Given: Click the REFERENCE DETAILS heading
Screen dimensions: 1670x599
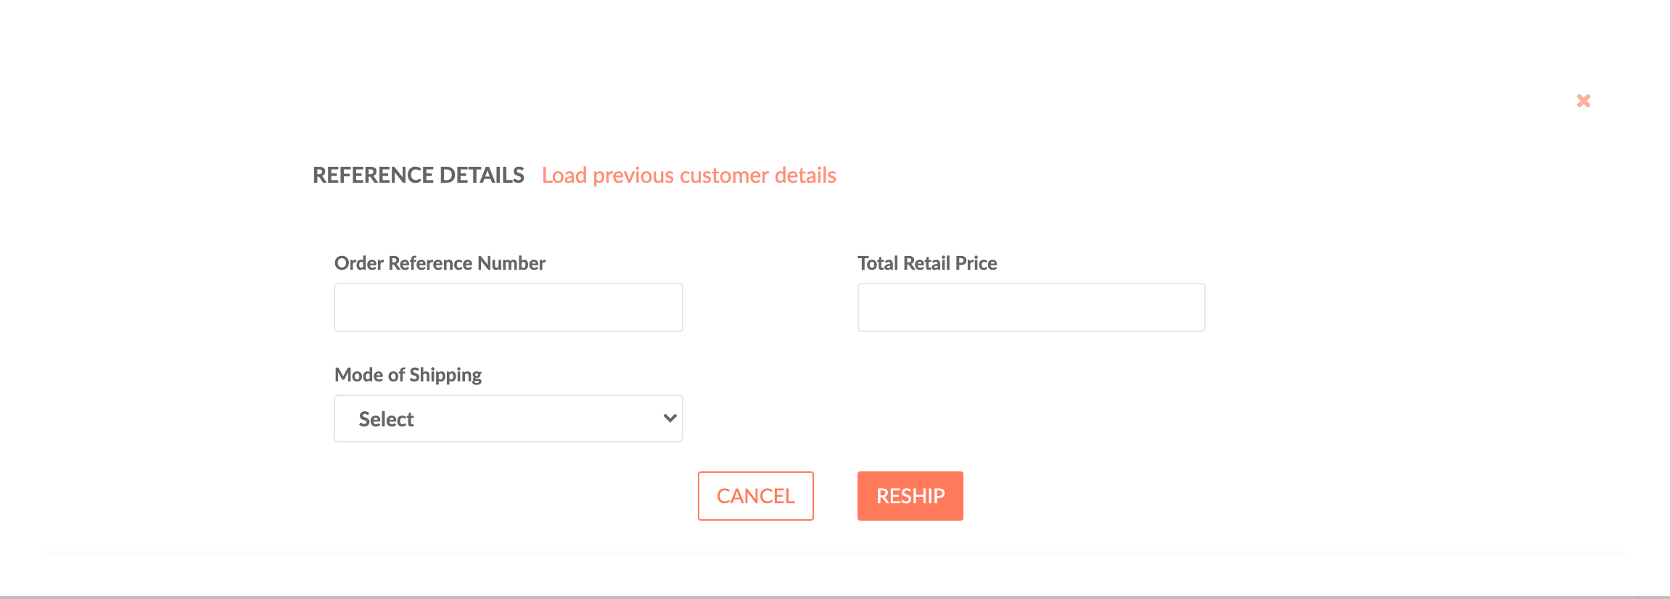Looking at the screenshot, I should pyautogui.click(x=419, y=175).
